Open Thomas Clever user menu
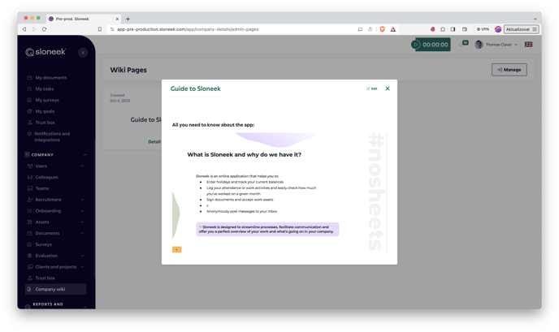Image resolution: width=559 pixels, height=332 pixels. coord(496,45)
